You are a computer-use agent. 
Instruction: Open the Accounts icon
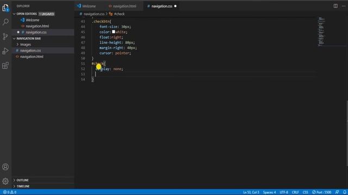tap(5, 167)
